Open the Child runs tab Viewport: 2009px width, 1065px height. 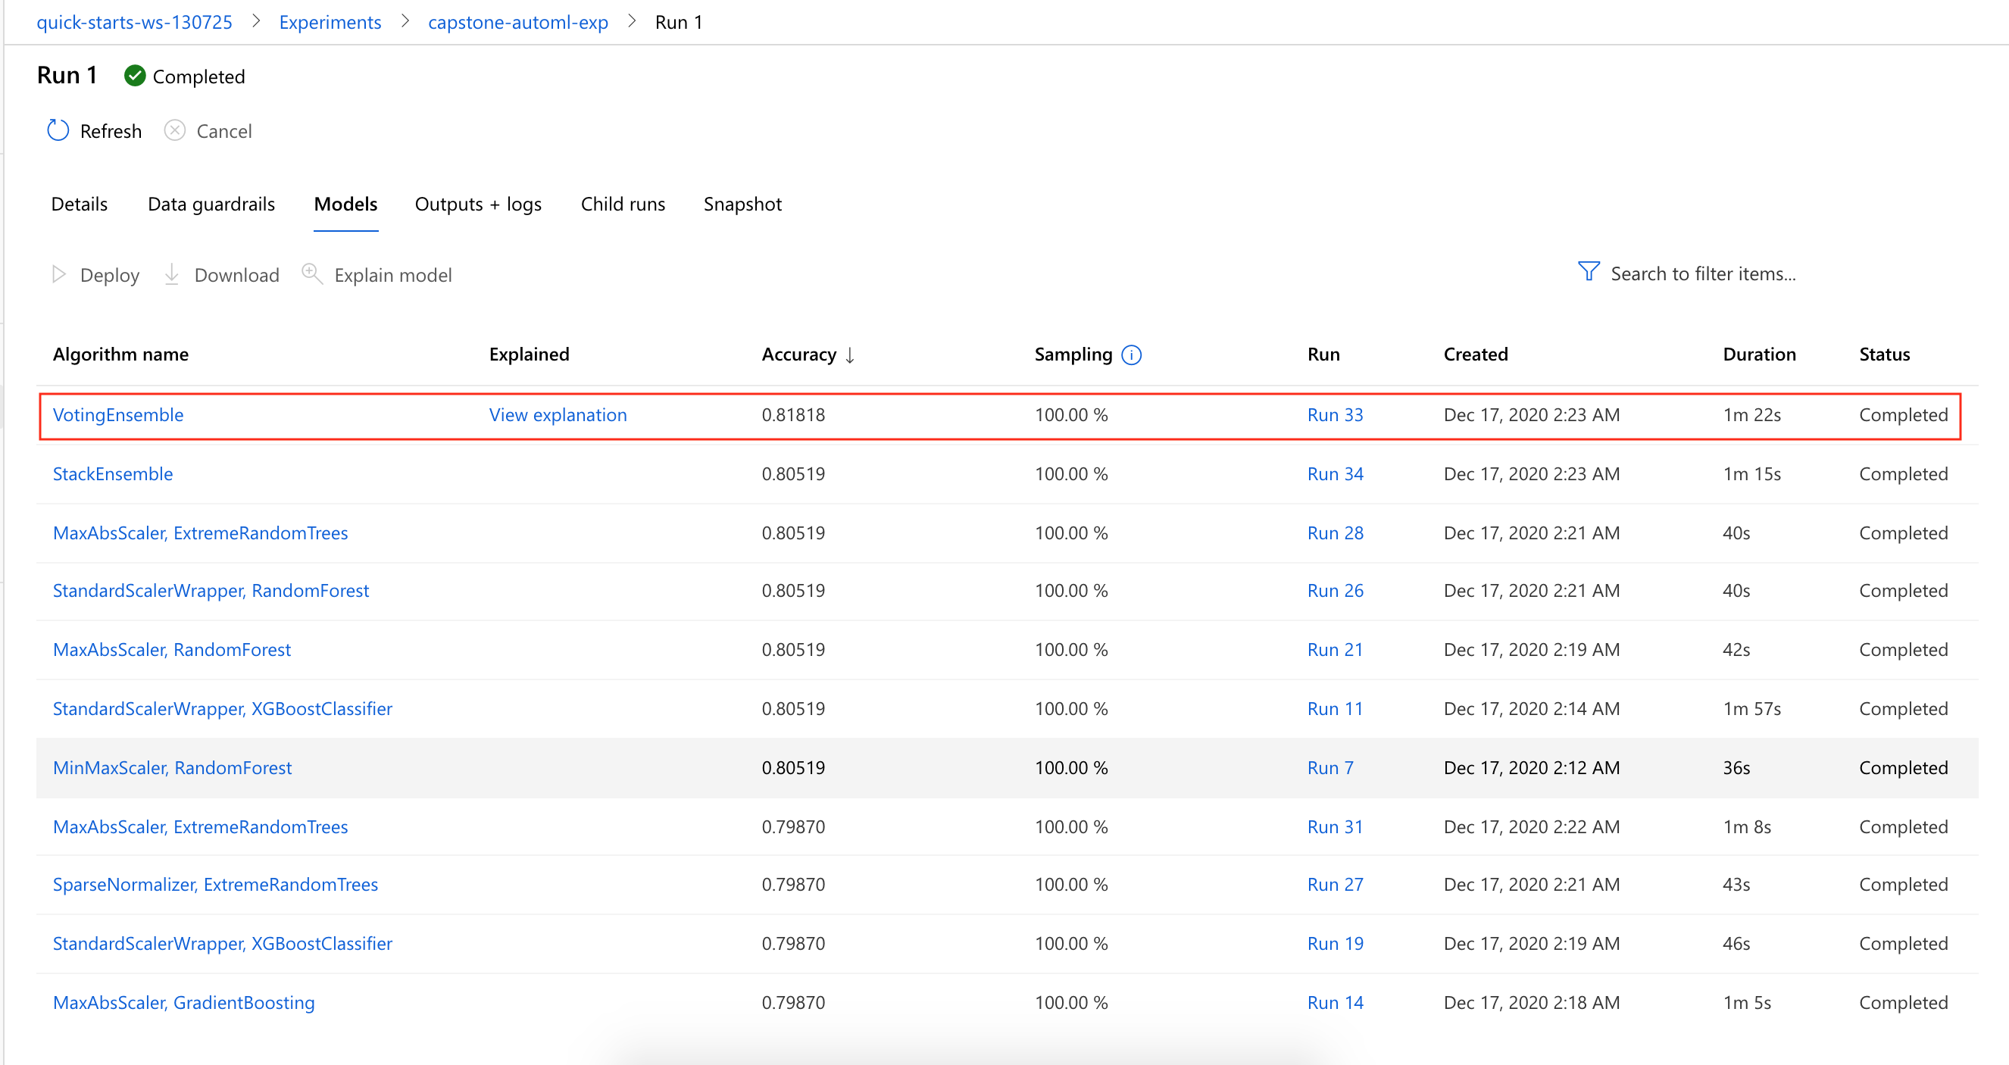[x=623, y=204]
